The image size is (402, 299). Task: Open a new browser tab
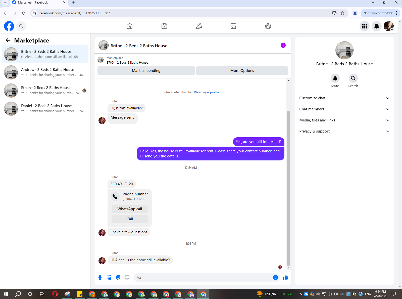[73, 3]
